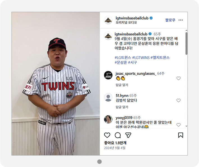Click #문상훈 hashtag
Screen dimensions: 199x167
pyautogui.click(x=121, y=62)
